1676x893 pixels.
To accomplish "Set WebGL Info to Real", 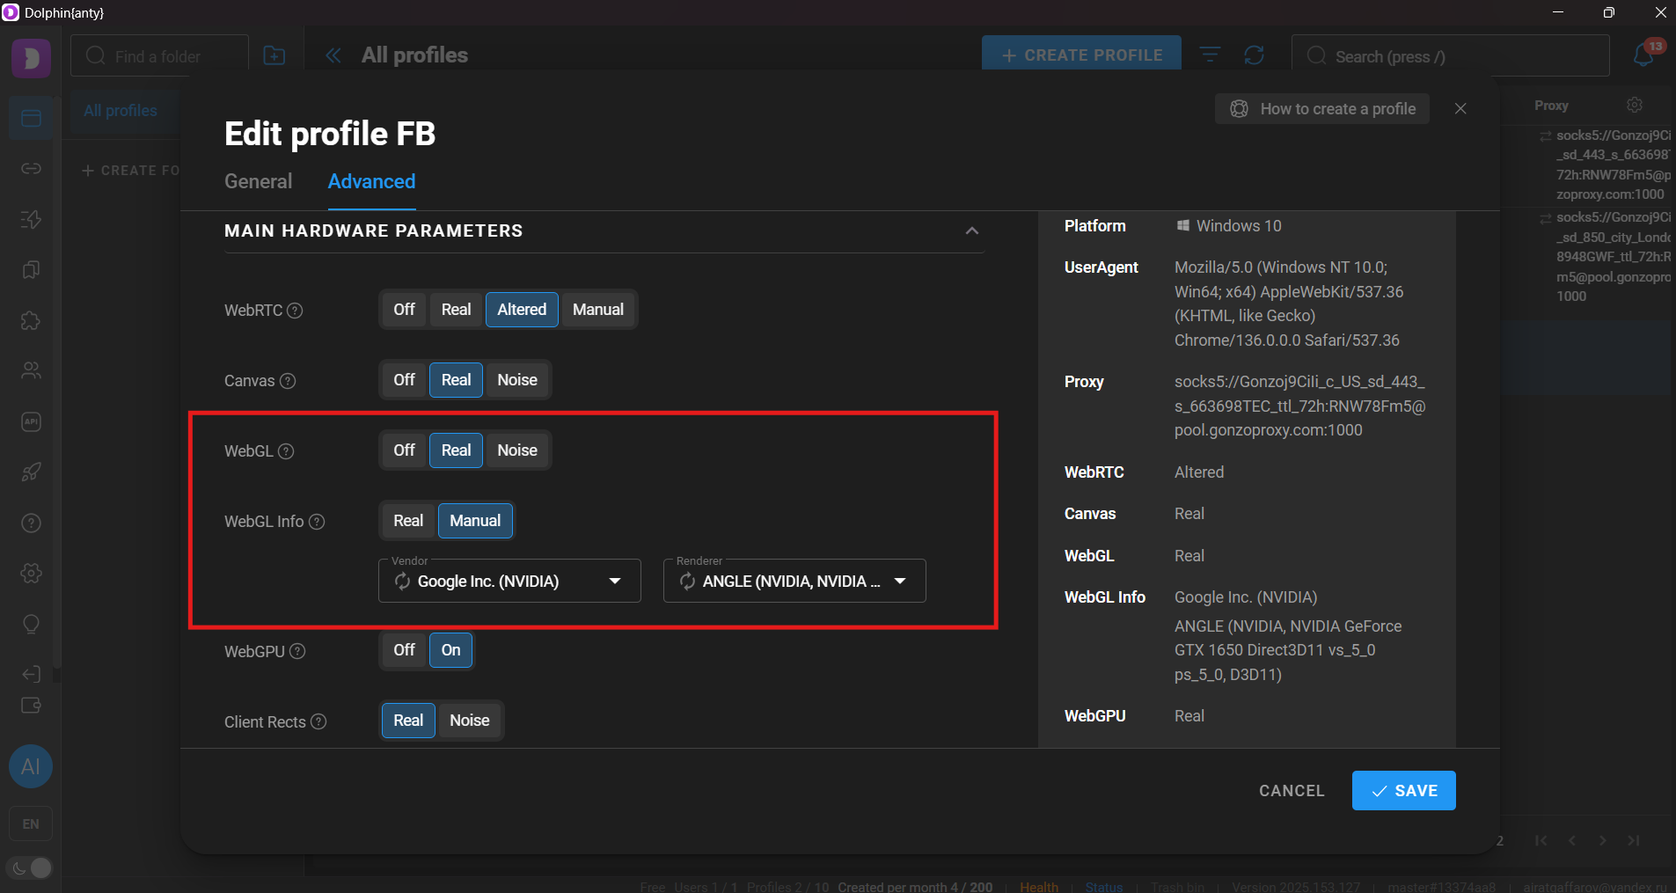I will (407, 521).
